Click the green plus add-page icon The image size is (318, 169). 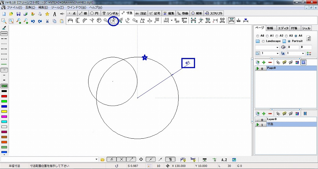[264, 62]
